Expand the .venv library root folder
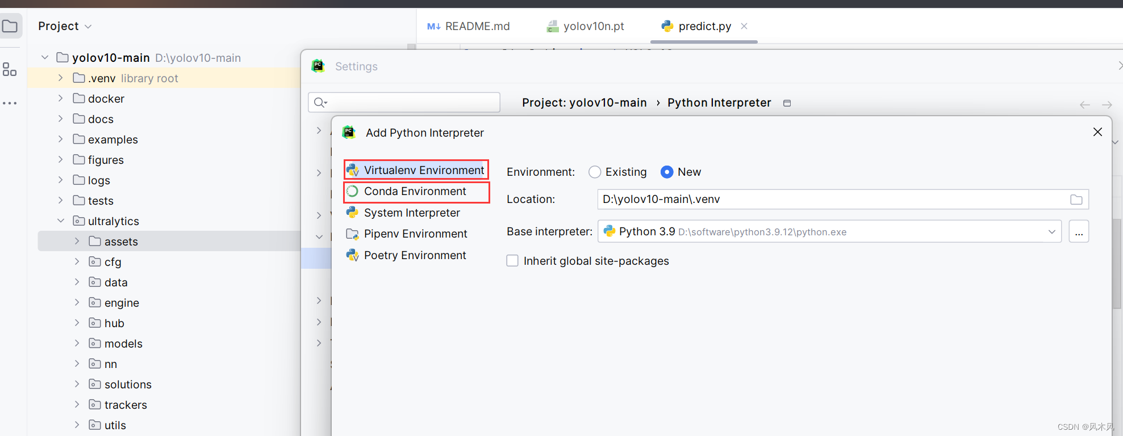The width and height of the screenshot is (1123, 436). pos(61,78)
